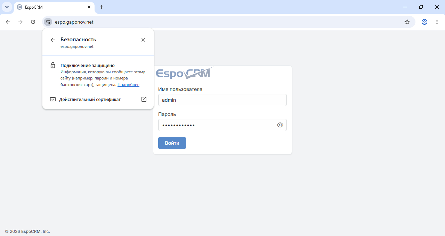Screen dimensions: 445x236
Task: Minimize the browser window
Action: (x=405, y=7)
